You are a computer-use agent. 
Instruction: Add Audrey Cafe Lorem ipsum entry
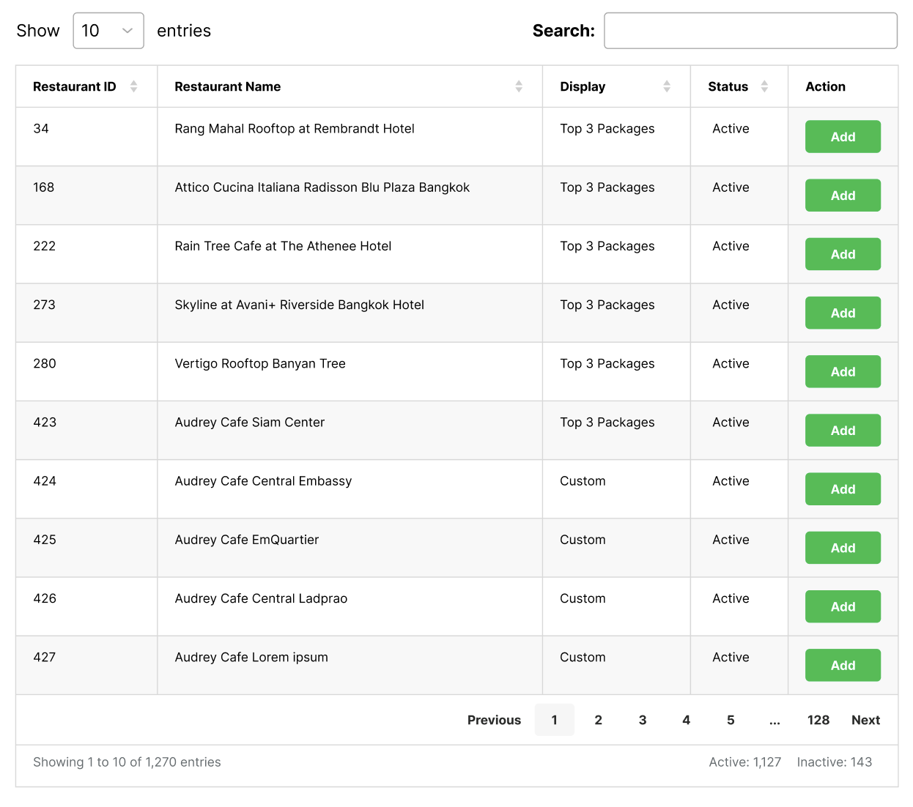click(842, 665)
